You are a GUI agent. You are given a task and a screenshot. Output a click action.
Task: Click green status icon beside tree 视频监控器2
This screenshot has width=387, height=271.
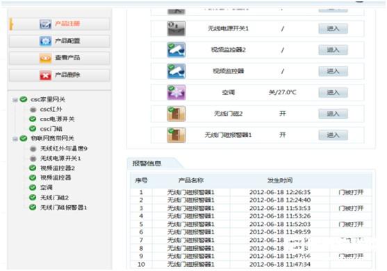point(33,168)
